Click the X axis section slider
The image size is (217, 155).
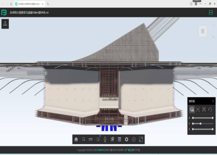coord(203,118)
